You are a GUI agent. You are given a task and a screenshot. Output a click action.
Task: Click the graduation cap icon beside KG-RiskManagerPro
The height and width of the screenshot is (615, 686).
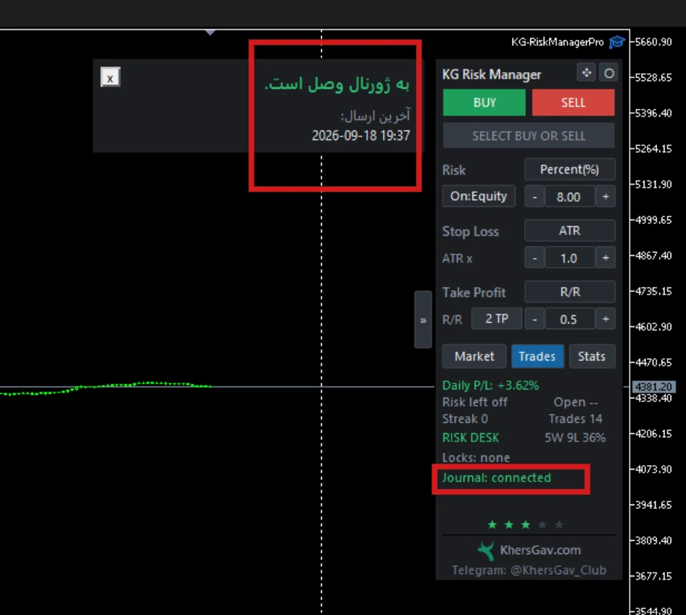tap(617, 42)
